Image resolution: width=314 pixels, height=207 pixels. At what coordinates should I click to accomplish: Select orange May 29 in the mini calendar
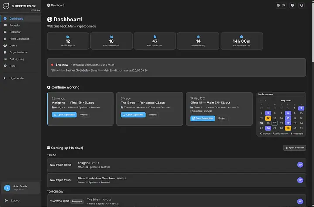(x=288, y=128)
